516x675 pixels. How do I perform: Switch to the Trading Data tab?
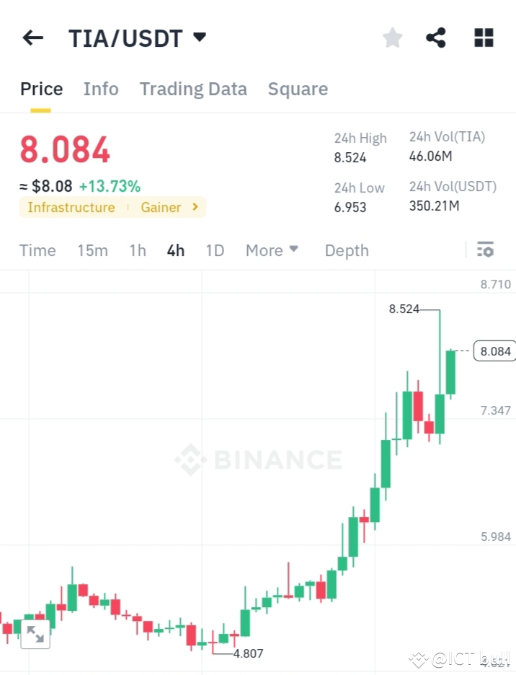click(193, 89)
